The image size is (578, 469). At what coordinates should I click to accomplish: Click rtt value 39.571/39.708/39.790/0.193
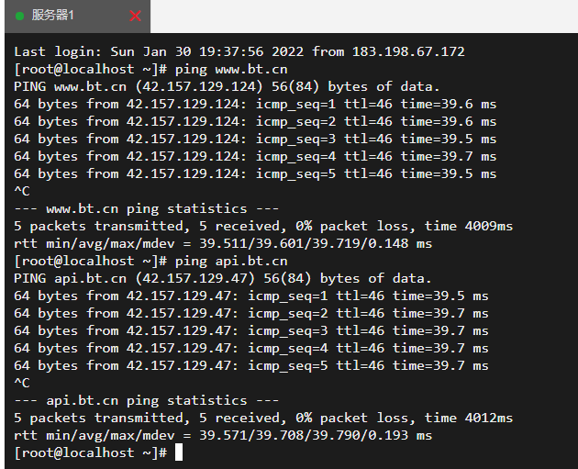coord(304,435)
